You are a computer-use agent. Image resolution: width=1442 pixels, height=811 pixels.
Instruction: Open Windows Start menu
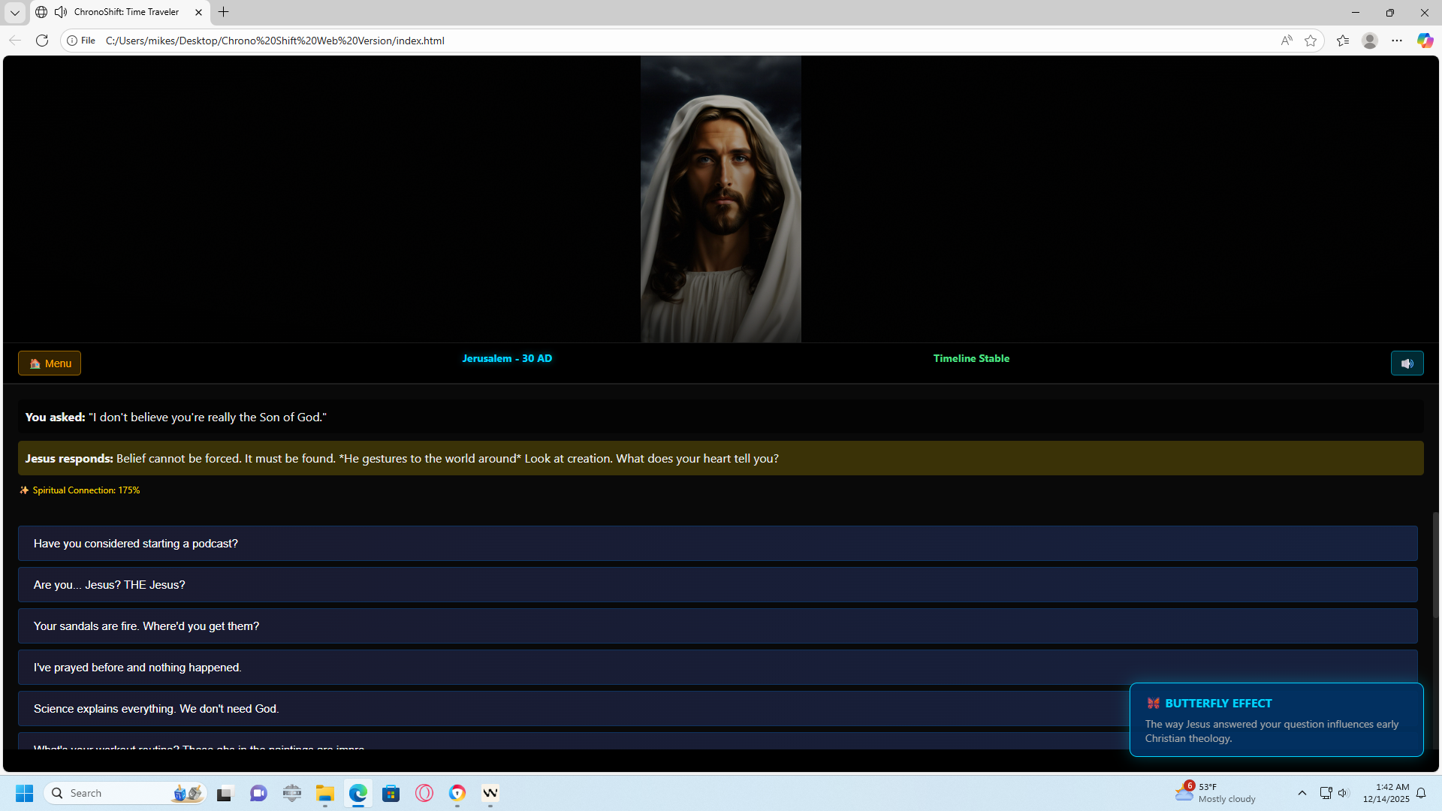24,793
